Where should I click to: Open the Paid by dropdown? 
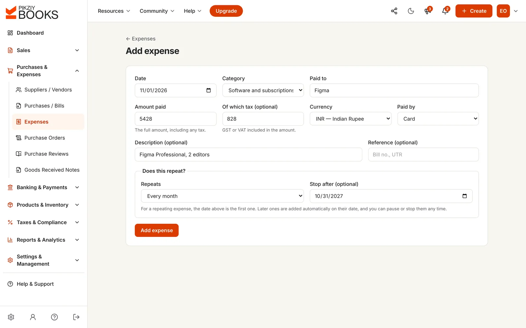[x=438, y=119]
